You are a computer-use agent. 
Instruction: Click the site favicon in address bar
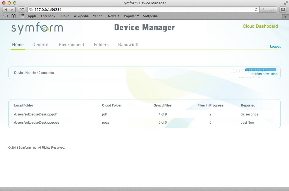(x=31, y=10)
